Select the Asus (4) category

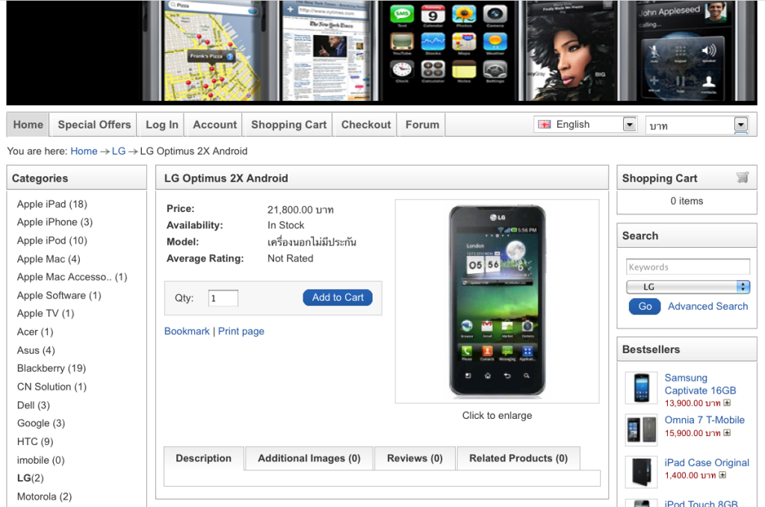point(36,350)
